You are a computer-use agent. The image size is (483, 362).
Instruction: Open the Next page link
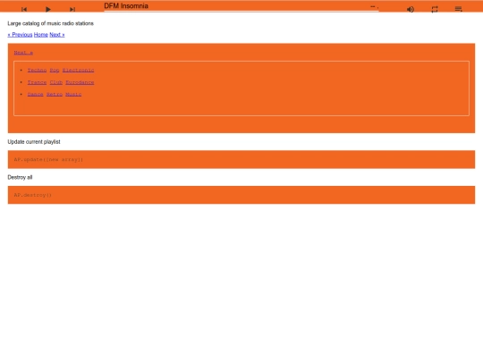click(x=57, y=35)
